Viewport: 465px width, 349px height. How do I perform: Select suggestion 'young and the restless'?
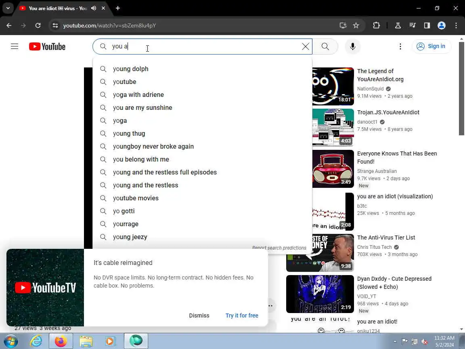click(x=202, y=185)
